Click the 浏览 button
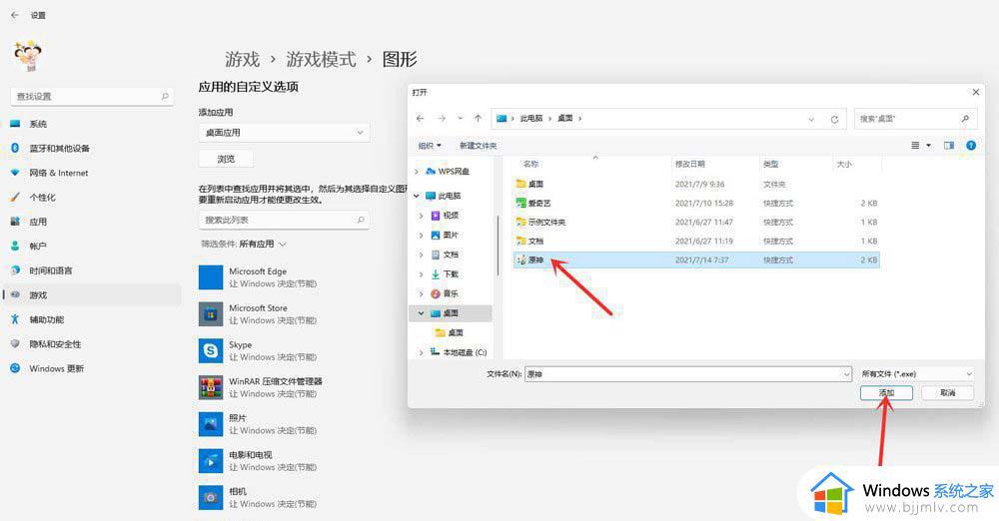 (226, 159)
